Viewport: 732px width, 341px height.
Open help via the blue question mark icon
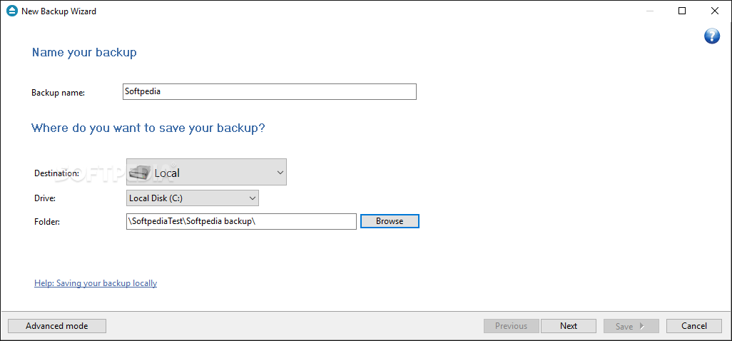coord(711,36)
